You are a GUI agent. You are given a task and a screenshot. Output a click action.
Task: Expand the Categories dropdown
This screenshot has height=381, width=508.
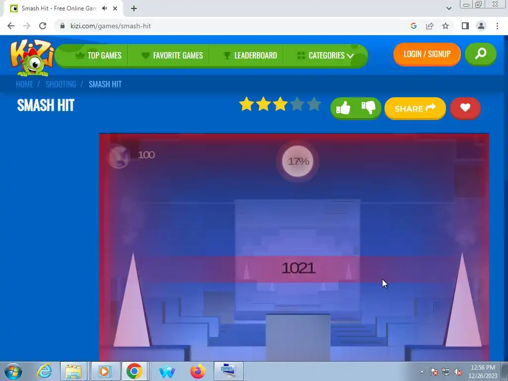tap(325, 56)
